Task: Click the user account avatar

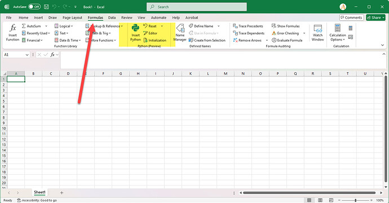Action: tap(343, 7)
